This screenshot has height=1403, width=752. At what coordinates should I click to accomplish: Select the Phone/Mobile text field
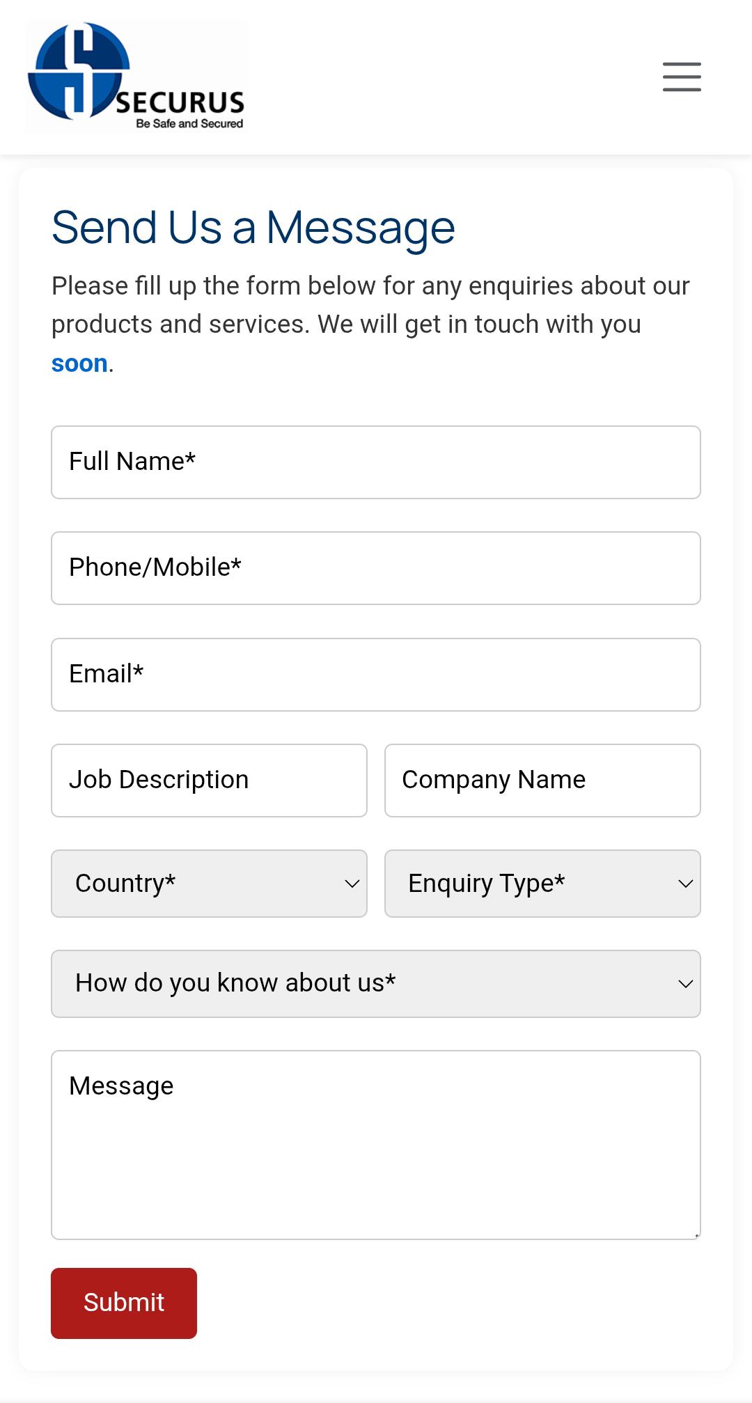click(375, 567)
